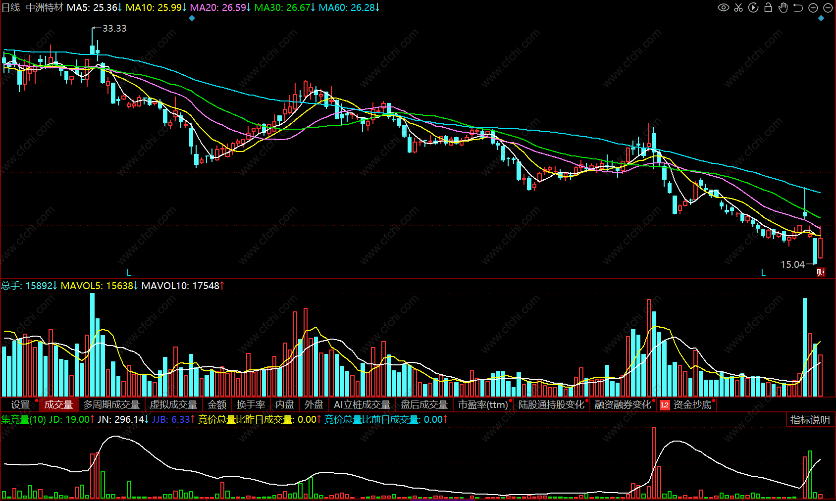
Task: Open the 设置 settings tab
Action: 20,405
